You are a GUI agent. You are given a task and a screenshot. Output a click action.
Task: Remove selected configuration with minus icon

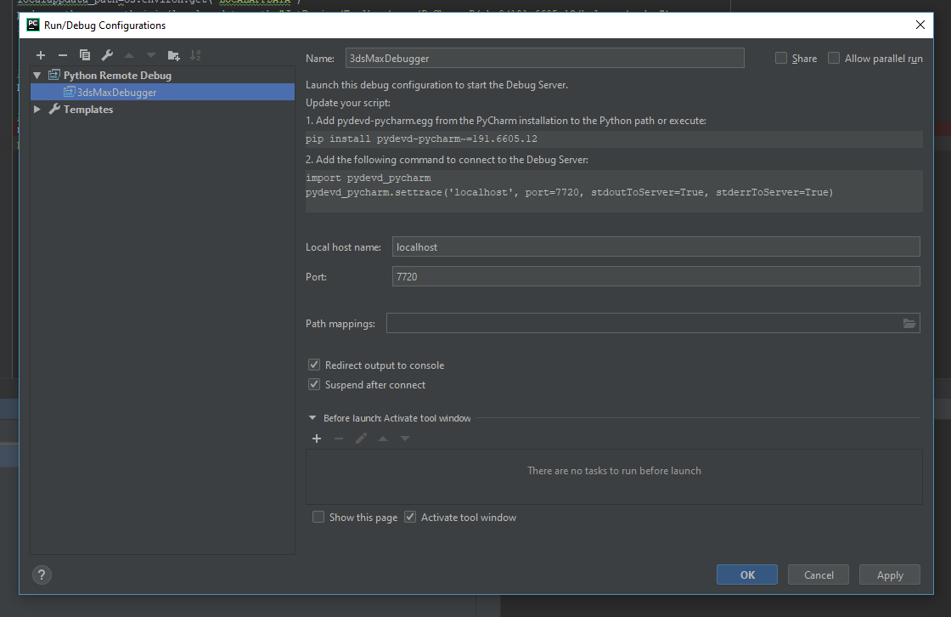pos(63,55)
